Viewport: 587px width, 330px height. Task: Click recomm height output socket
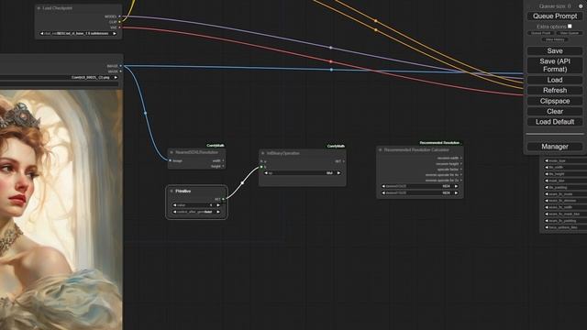461,163
